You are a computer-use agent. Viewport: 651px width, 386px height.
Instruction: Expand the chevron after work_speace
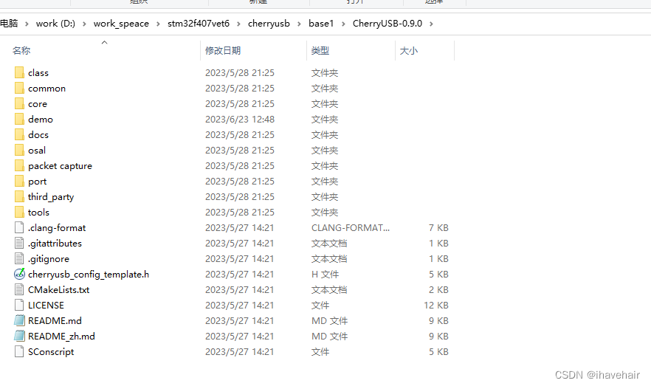click(158, 24)
